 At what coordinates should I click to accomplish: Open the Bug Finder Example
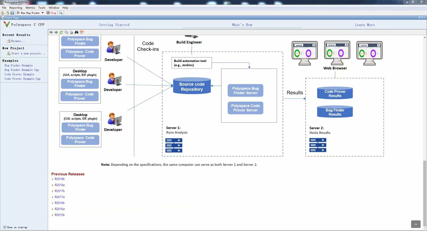(x=18, y=65)
